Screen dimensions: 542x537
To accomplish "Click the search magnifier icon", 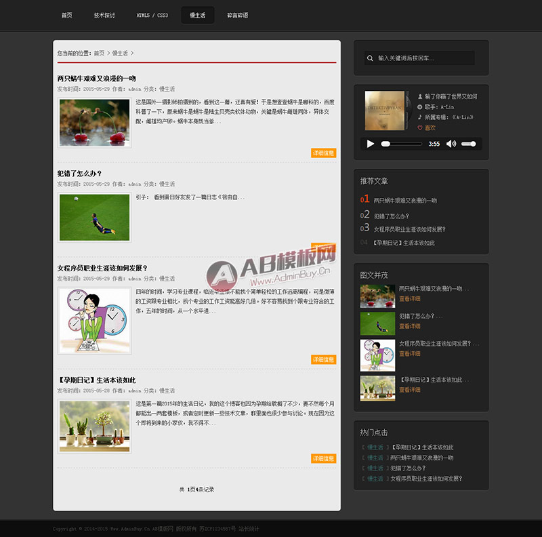I will pyautogui.click(x=370, y=58).
